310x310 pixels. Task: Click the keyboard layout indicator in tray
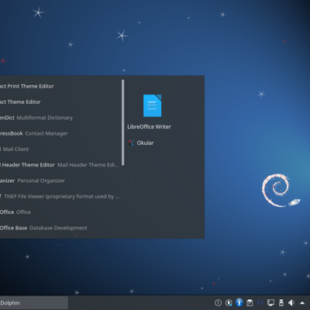click(260, 302)
